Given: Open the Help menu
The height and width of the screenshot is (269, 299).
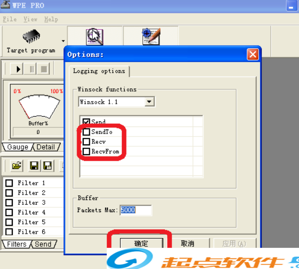Looking at the screenshot, I should [x=51, y=19].
